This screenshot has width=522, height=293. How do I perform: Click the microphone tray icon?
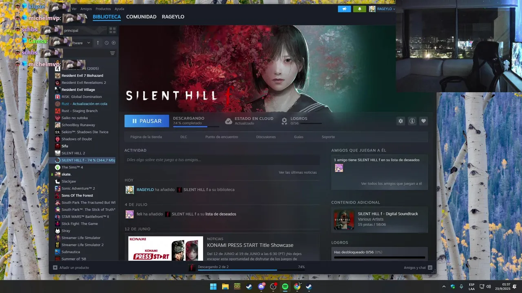[x=461, y=286]
